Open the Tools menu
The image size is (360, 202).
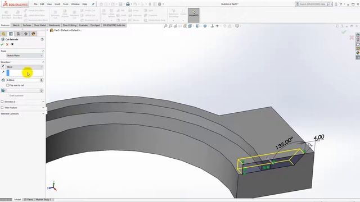66,4
